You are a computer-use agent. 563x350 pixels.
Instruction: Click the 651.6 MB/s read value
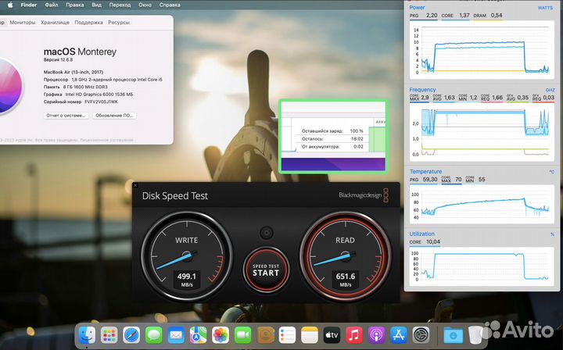(x=346, y=280)
